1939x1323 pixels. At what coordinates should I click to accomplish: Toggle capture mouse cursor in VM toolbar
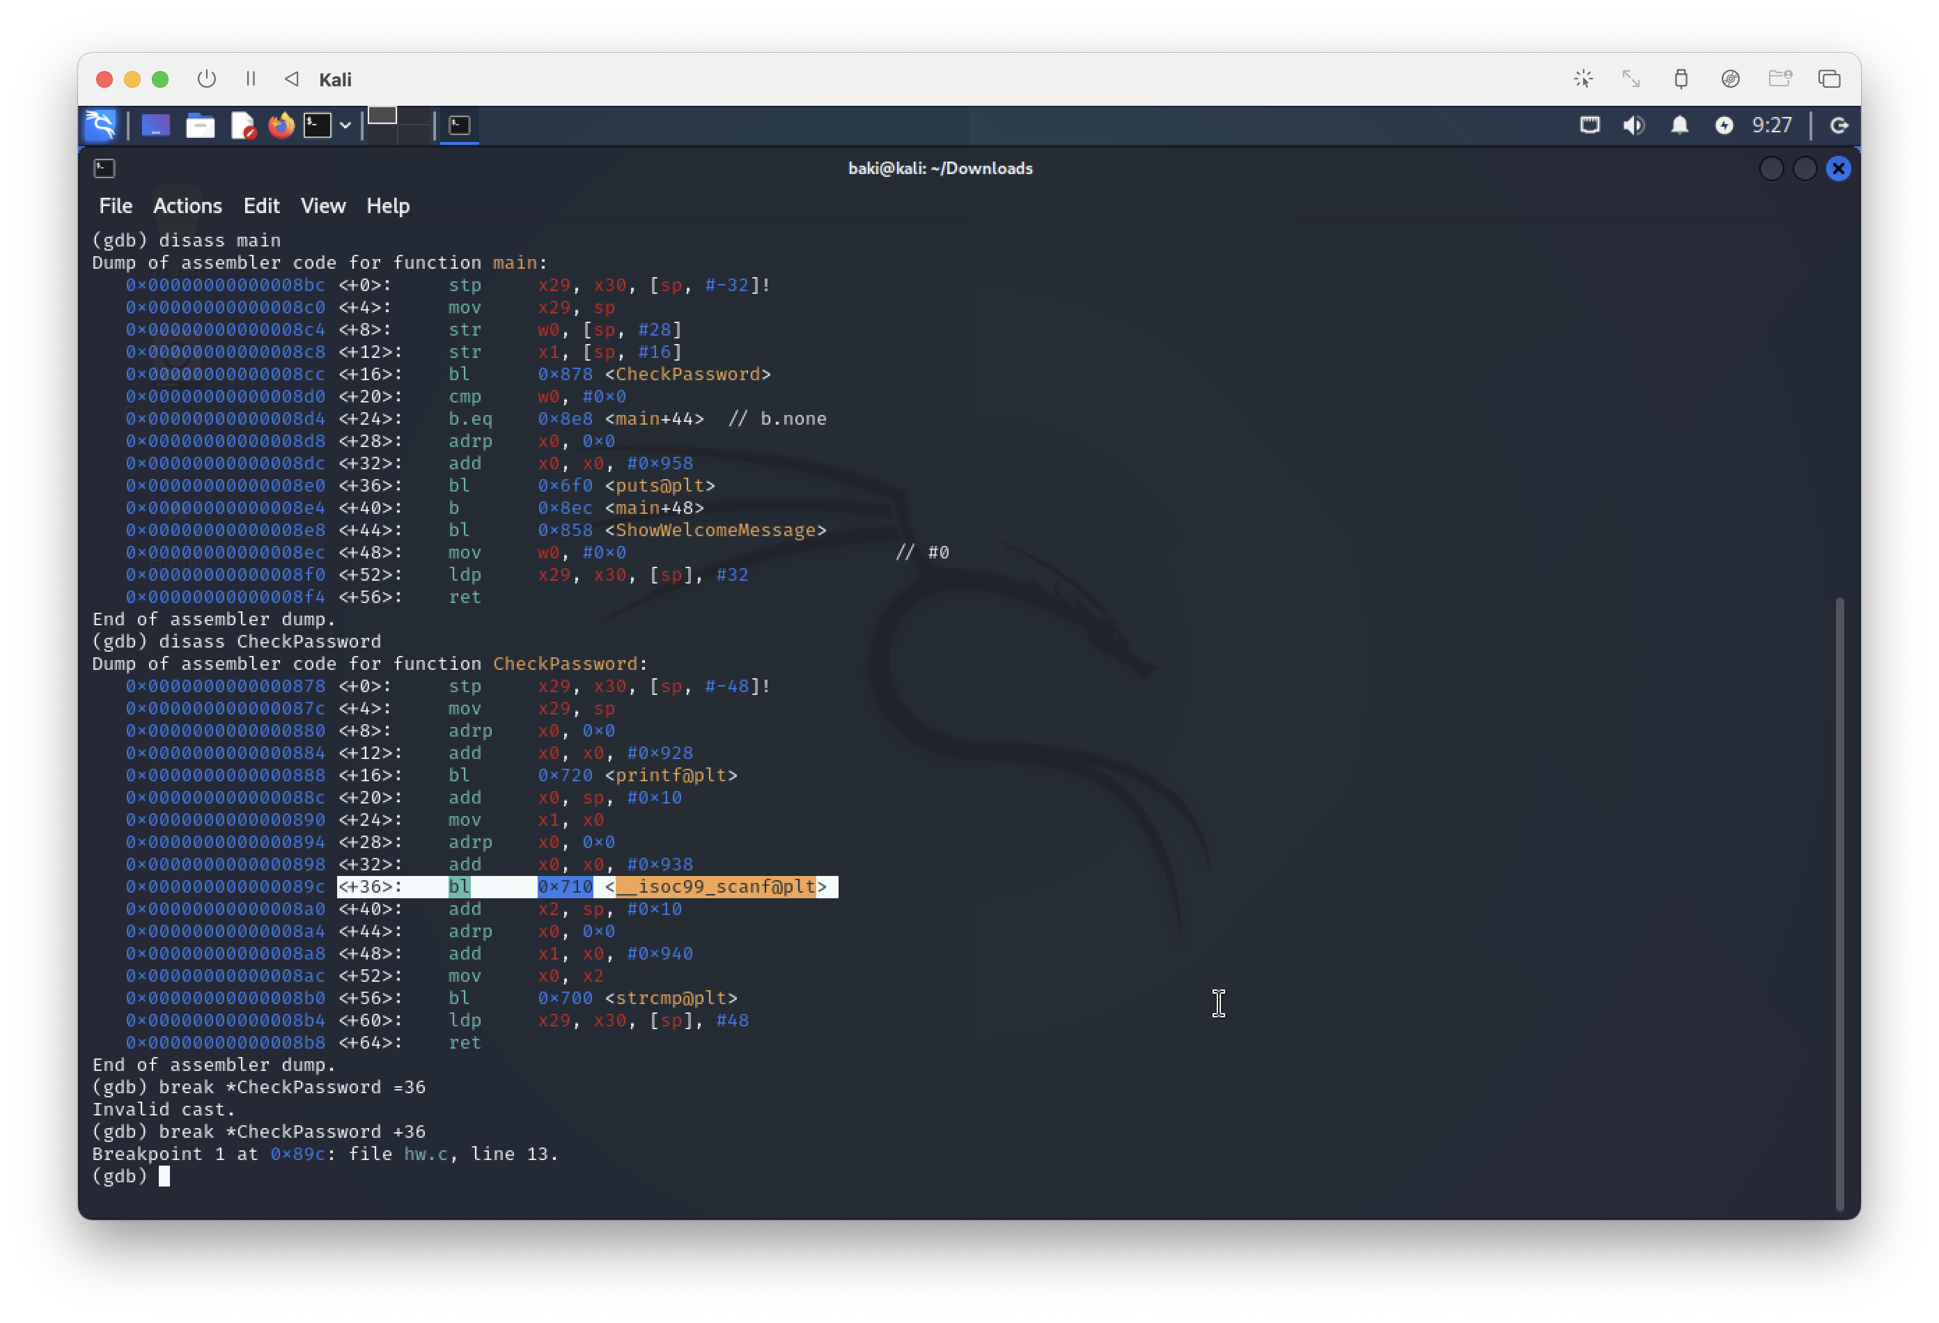point(1584,79)
